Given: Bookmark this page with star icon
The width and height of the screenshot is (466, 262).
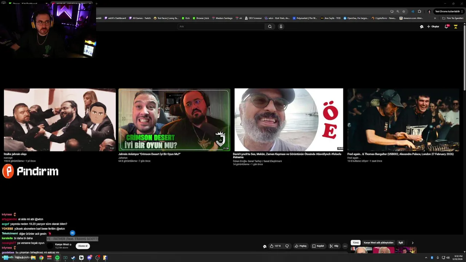Looking at the screenshot, I should 404,11.
